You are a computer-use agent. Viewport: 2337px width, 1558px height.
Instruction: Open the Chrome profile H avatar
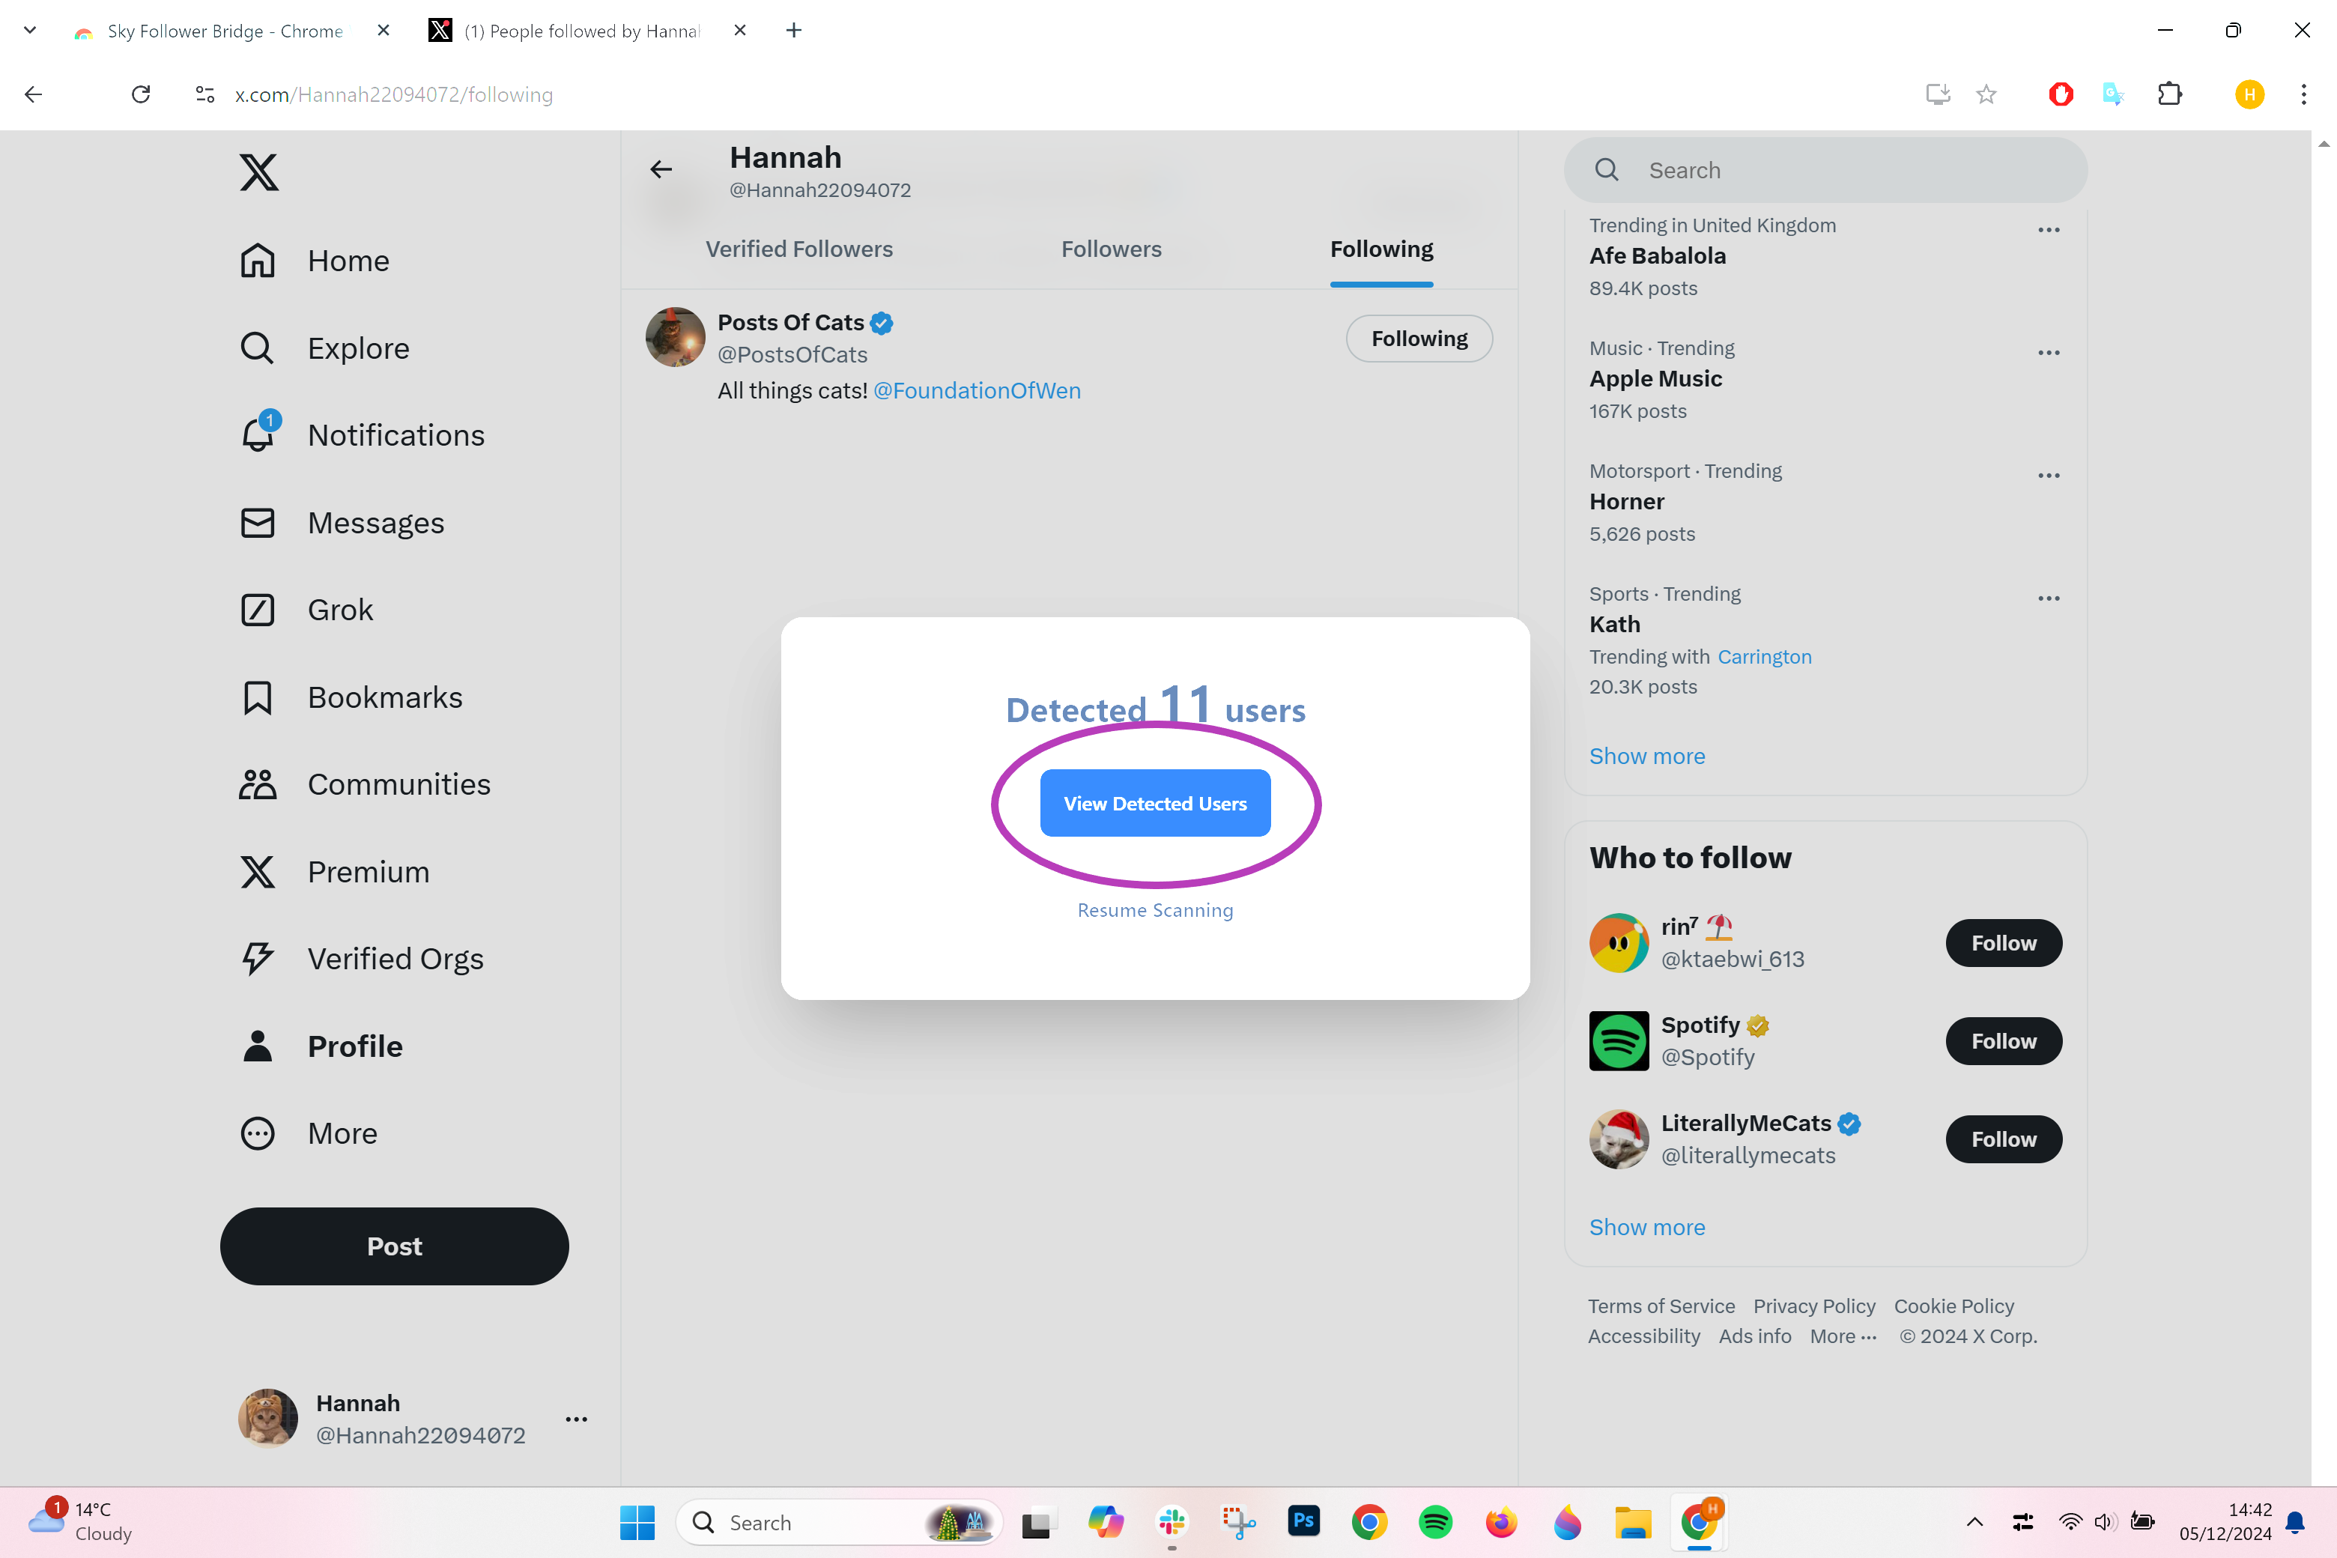pyautogui.click(x=2249, y=94)
